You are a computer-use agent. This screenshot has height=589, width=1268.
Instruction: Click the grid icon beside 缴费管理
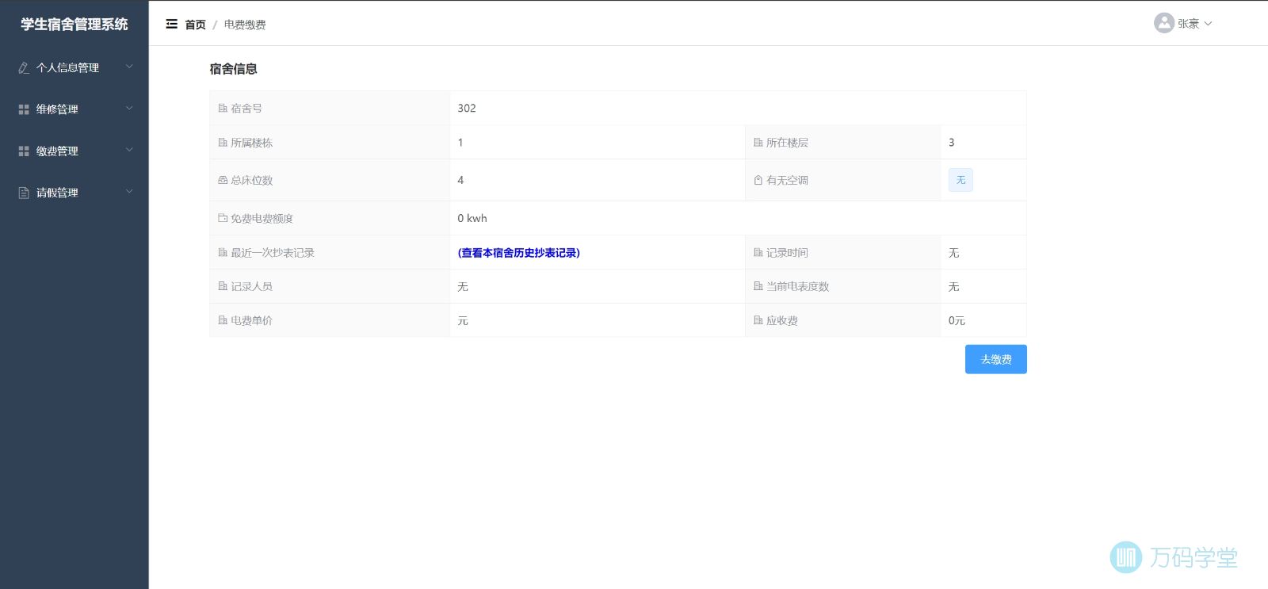(x=24, y=151)
